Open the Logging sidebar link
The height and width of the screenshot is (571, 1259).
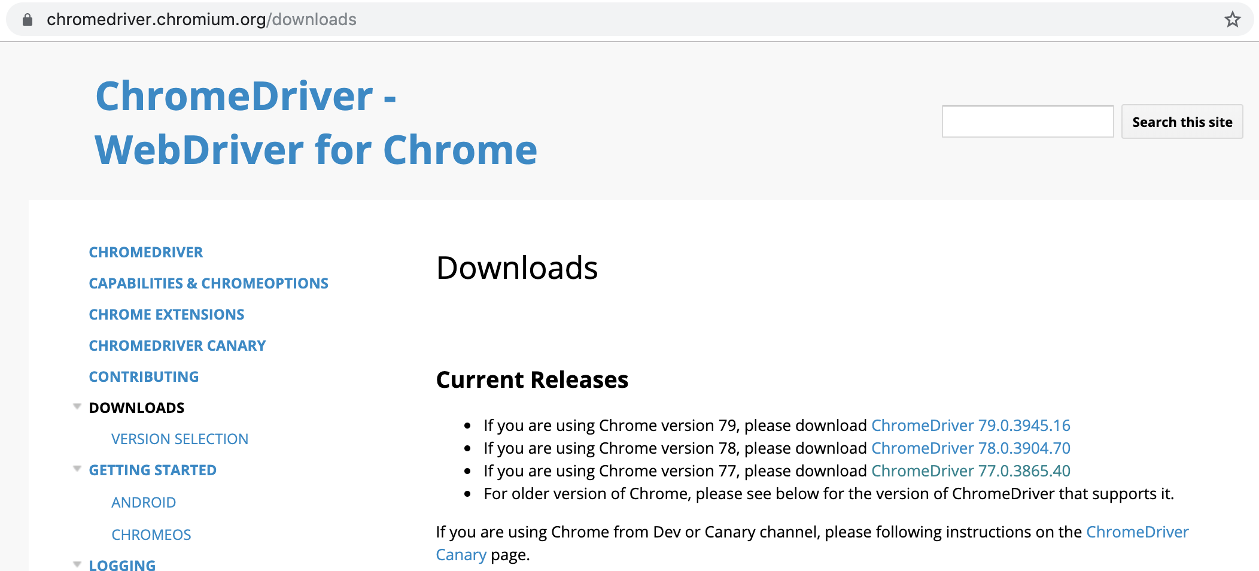(x=122, y=564)
